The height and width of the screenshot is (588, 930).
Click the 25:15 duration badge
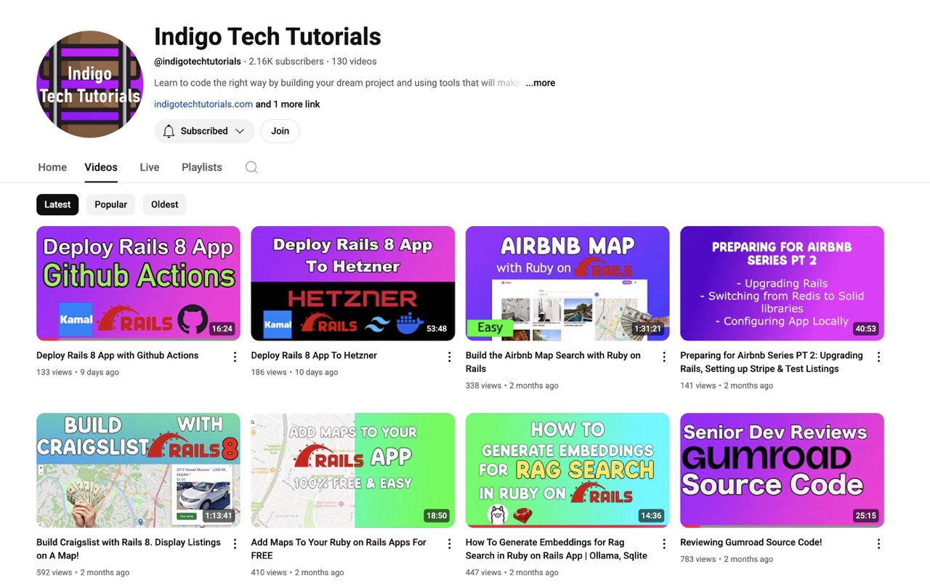(866, 516)
